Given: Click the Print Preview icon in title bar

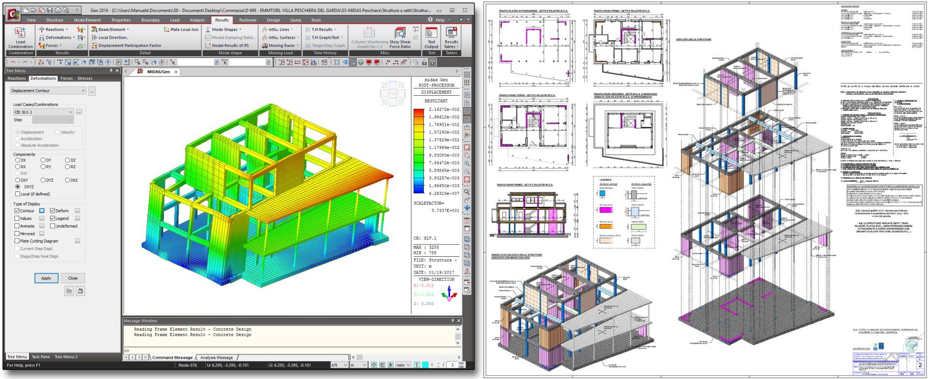Looking at the screenshot, I should pyautogui.click(x=65, y=10).
